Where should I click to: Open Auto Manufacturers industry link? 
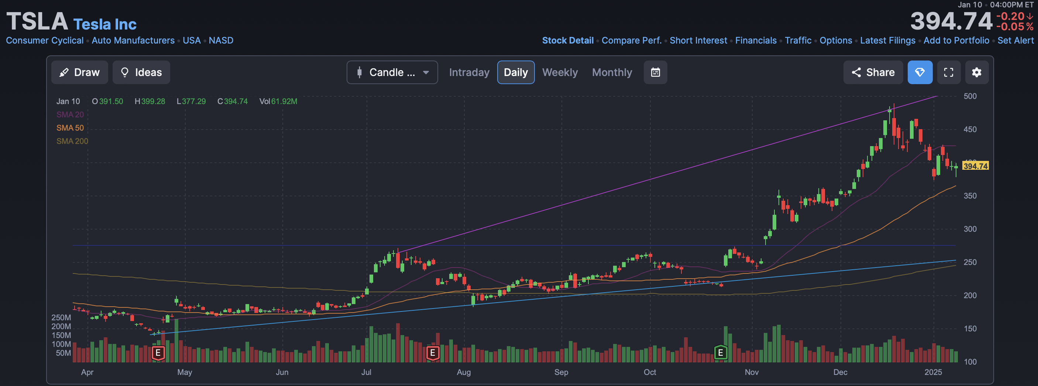[x=133, y=40]
